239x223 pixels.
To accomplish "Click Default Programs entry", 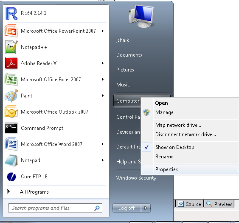I will (x=128, y=147).
